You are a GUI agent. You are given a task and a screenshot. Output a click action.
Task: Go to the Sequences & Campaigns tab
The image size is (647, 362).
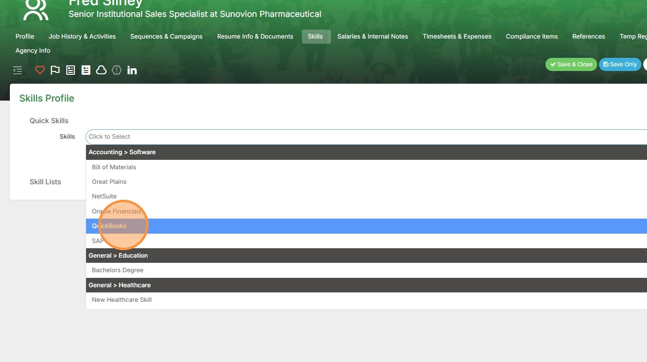pos(166,36)
